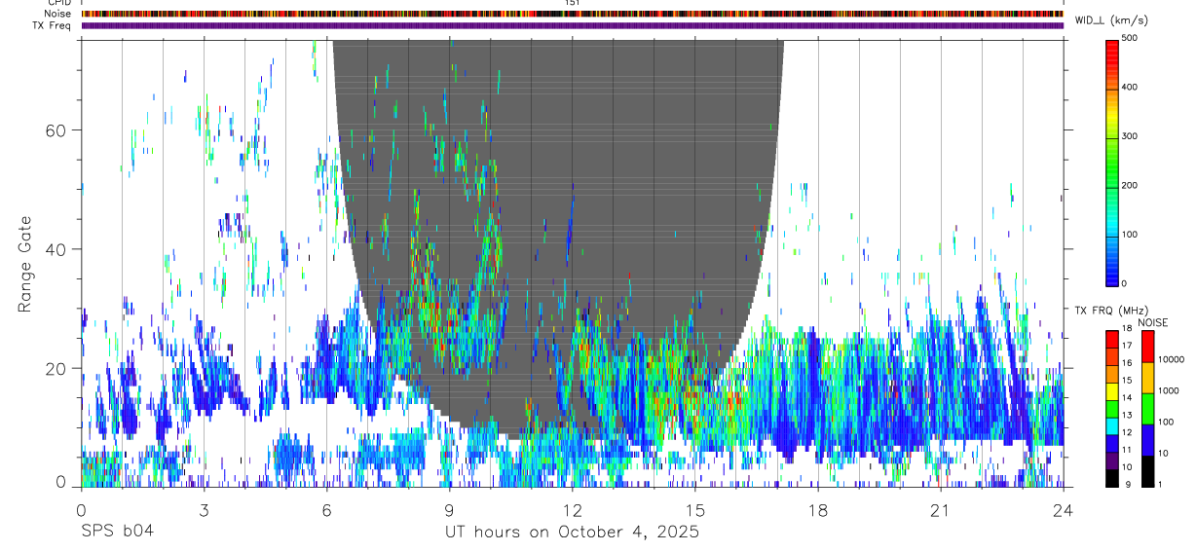Select the x-axis tick label 24

(x=1063, y=509)
